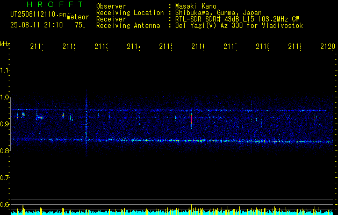Click the 1.0 frequency axis label
Screen dimensions: 338x215
4,97
